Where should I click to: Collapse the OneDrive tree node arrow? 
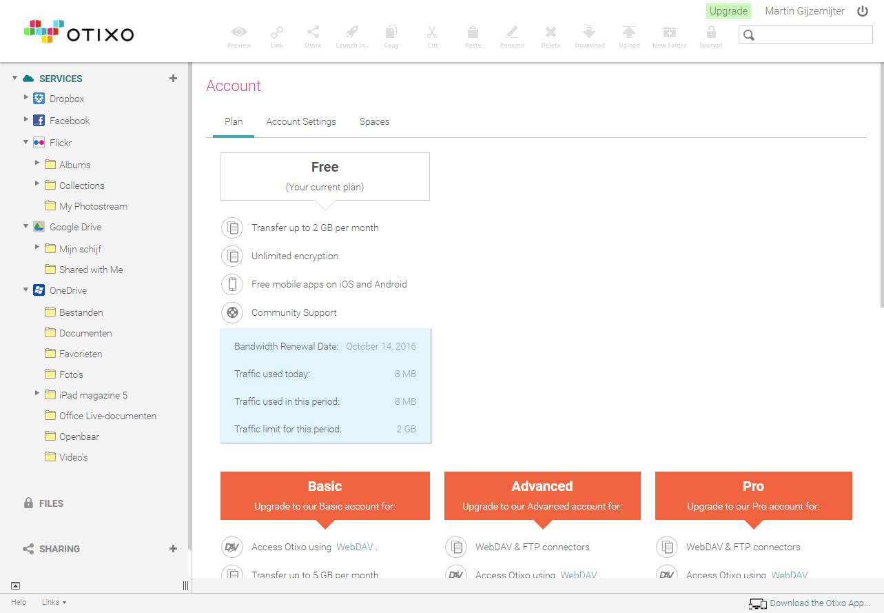point(26,290)
